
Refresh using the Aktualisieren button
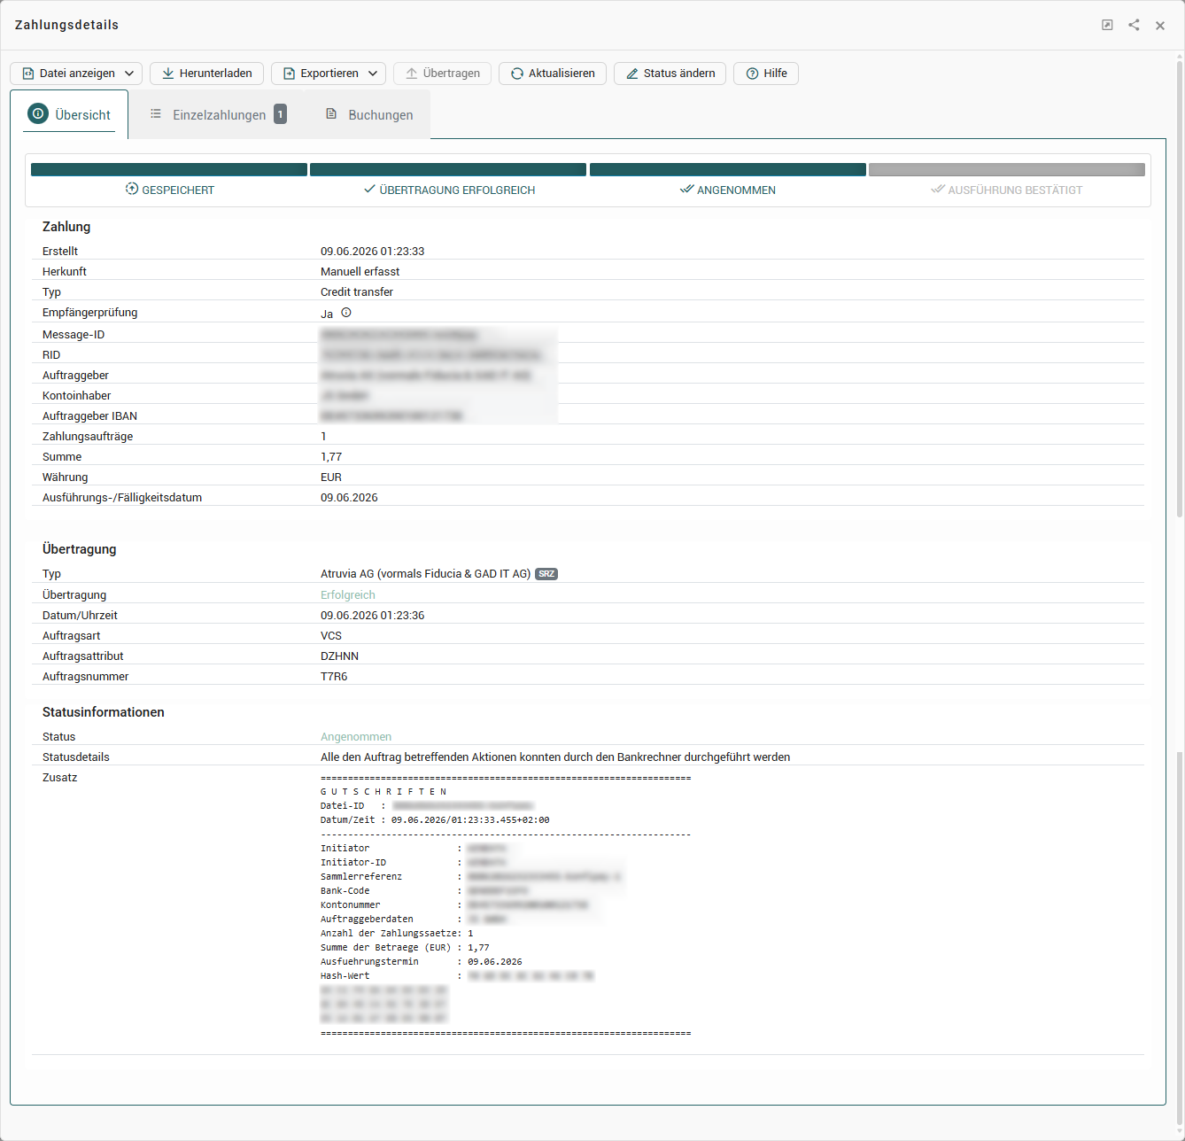[553, 74]
